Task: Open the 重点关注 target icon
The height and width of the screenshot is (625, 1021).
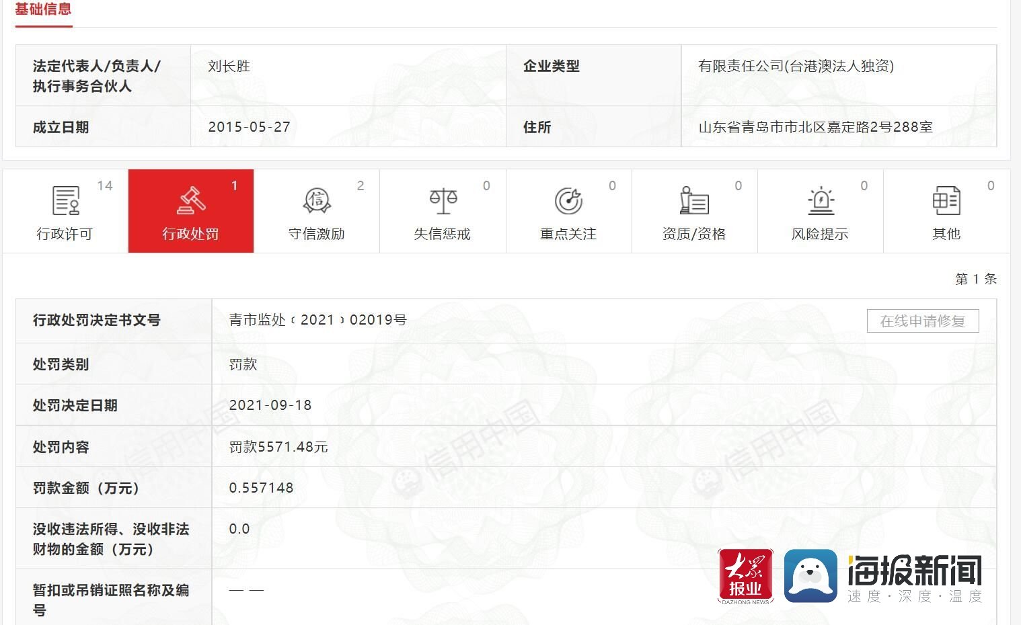Action: click(568, 200)
